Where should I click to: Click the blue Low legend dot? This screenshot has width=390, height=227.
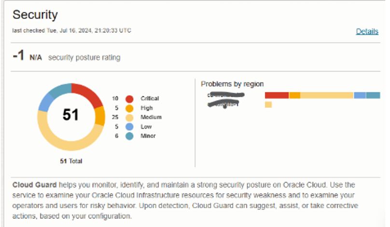(129, 127)
